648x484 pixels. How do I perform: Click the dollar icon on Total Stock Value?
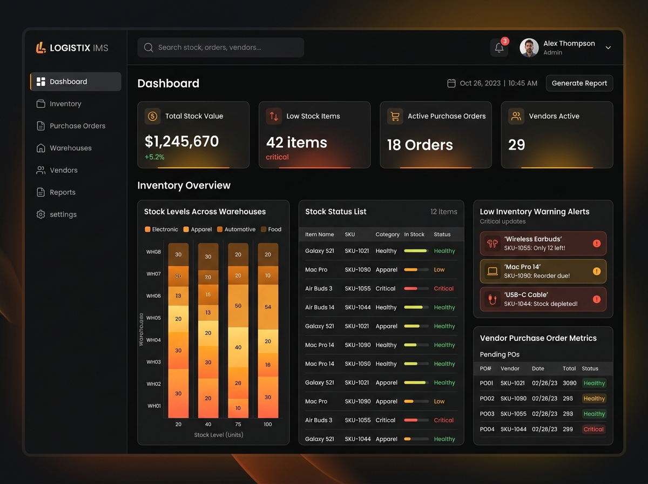click(152, 116)
